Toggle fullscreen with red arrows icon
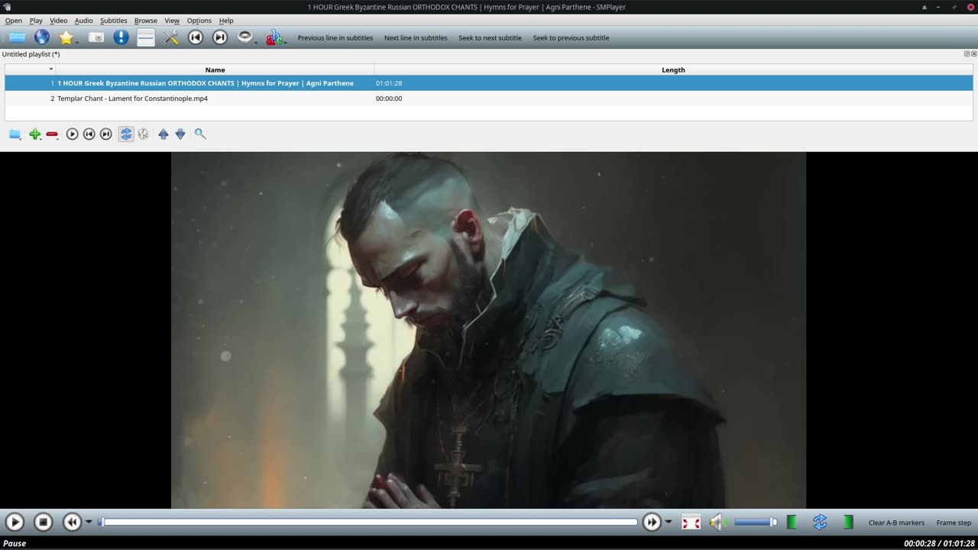The width and height of the screenshot is (978, 550). [691, 522]
